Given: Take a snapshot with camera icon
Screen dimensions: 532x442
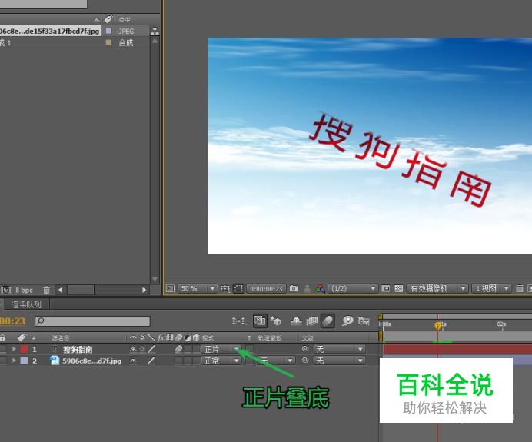Looking at the screenshot, I should (294, 289).
